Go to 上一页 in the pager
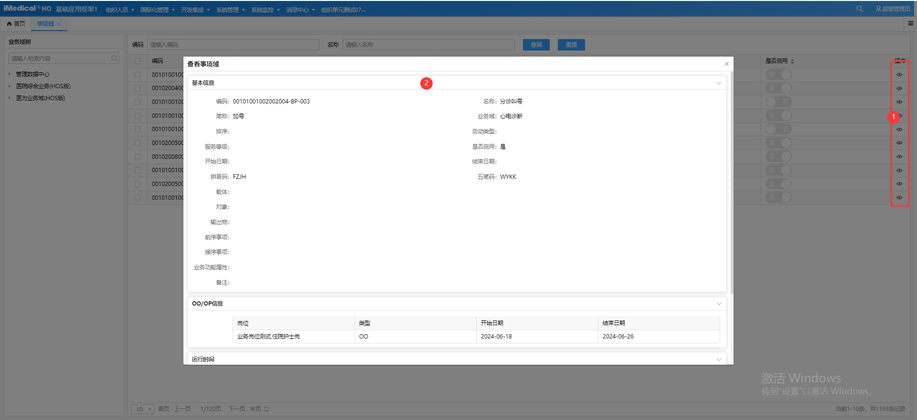Image resolution: width=917 pixels, height=420 pixels. (x=182, y=409)
